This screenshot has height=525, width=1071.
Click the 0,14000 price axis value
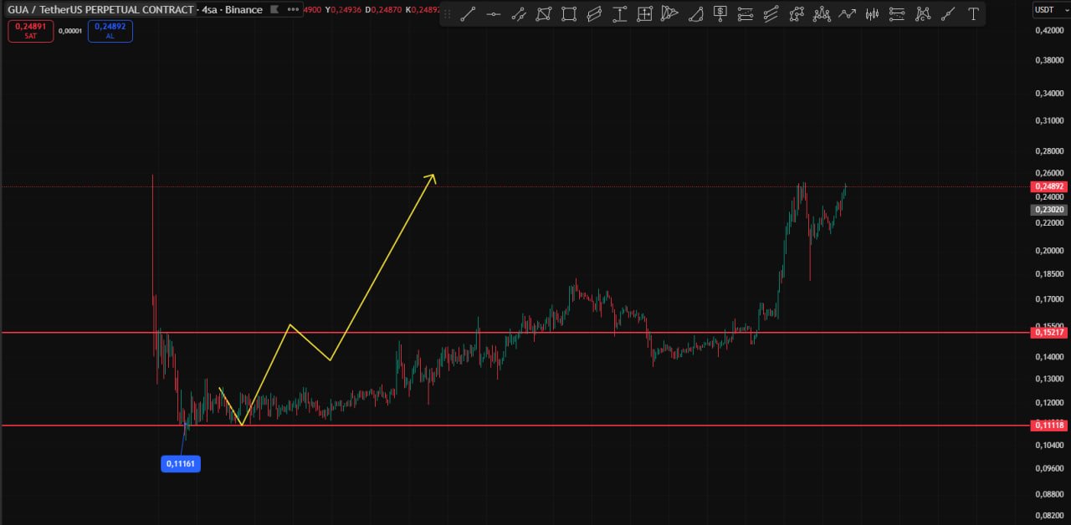point(1049,357)
